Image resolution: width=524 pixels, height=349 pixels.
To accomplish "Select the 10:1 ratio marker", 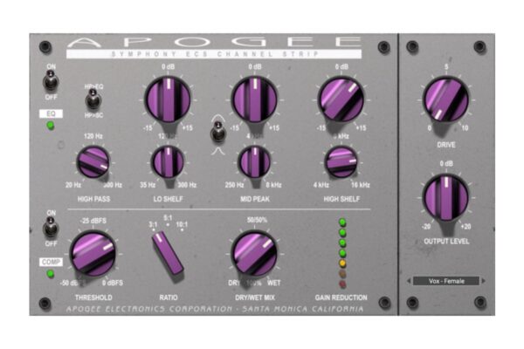I will click(182, 226).
